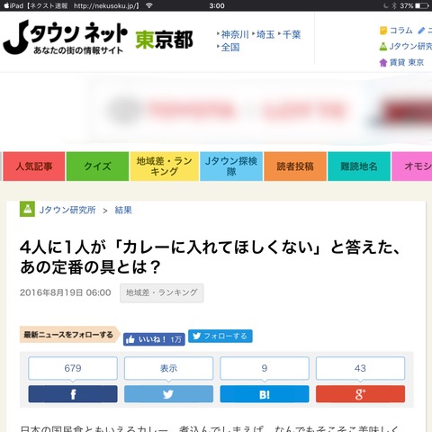
Task: Go to the 埼玉 region link
Action: (x=265, y=34)
